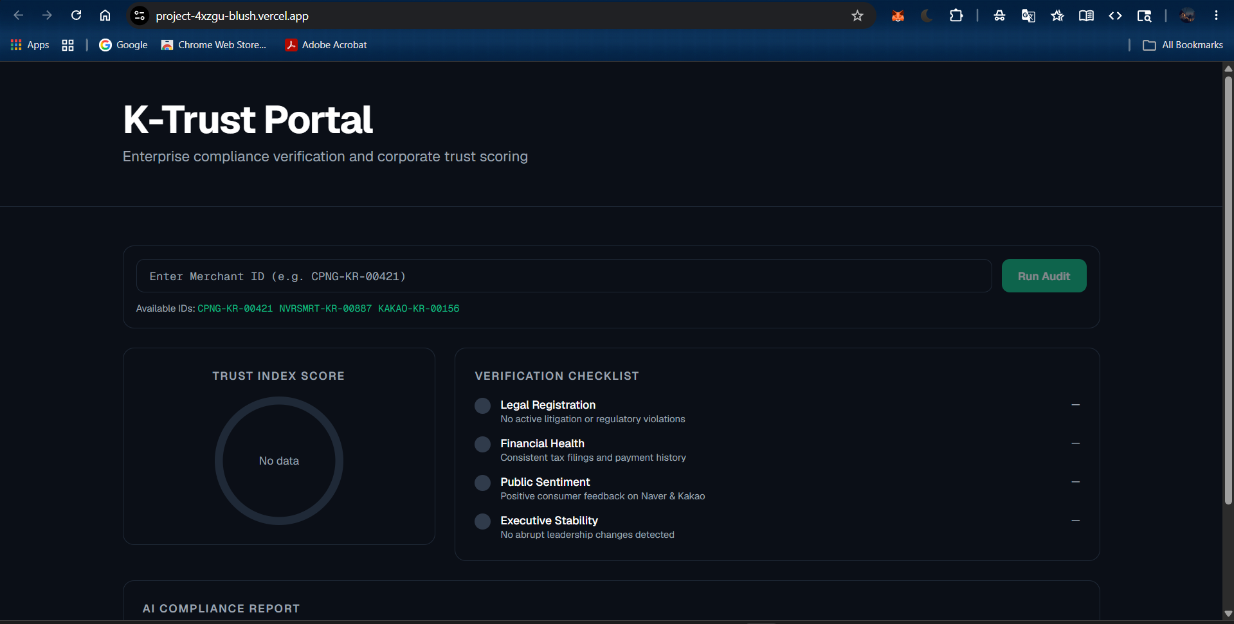Bookmark this page with the star icon
Viewport: 1234px width, 624px height.
[x=857, y=15]
